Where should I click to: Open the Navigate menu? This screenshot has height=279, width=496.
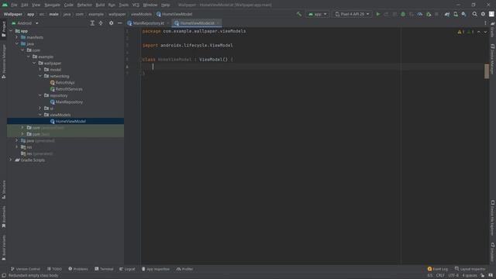click(52, 5)
